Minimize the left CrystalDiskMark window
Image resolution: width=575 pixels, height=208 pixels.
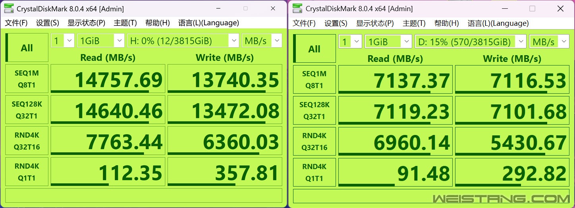point(218,8)
